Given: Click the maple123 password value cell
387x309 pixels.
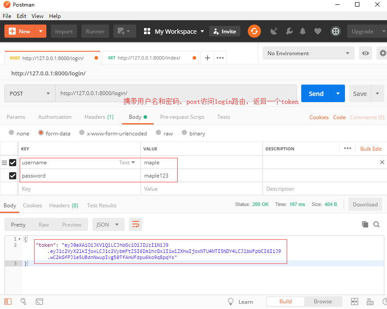Looking at the screenshot, I should click(x=201, y=176).
